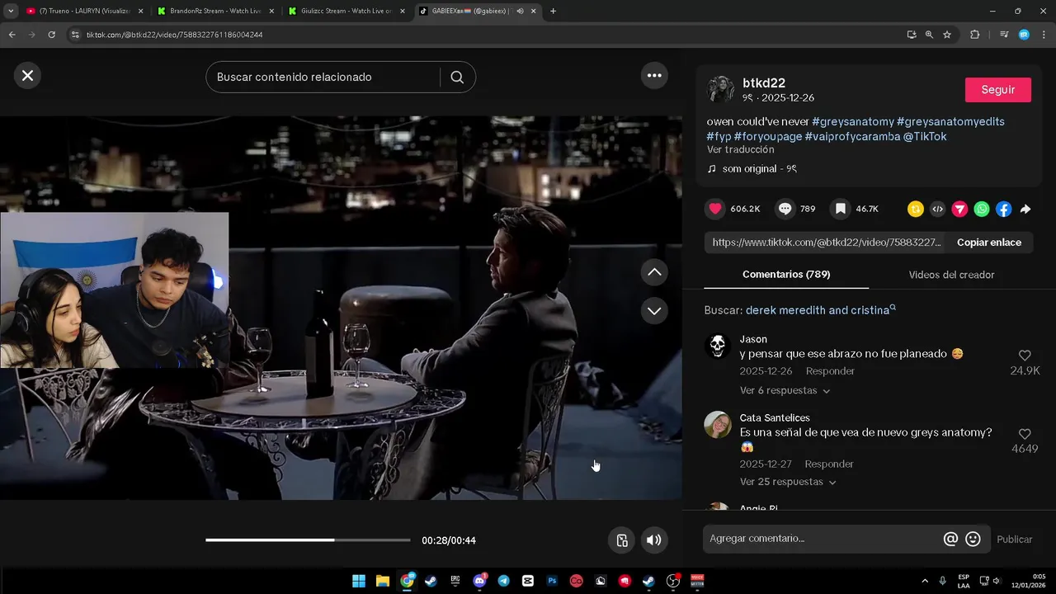The height and width of the screenshot is (594, 1056).
Task: Reply to Jason's comment
Action: click(x=830, y=371)
